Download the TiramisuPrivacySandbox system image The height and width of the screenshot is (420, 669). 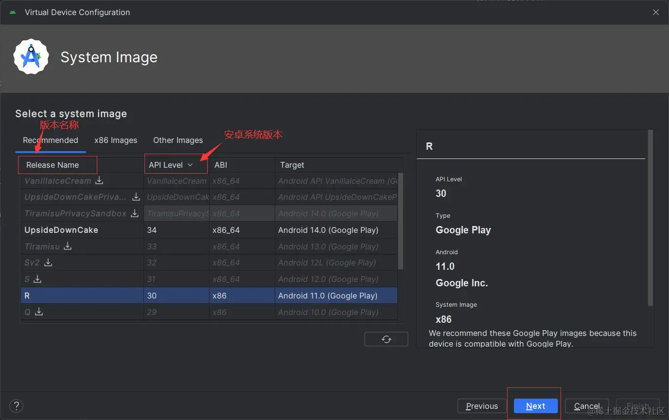[135, 213]
